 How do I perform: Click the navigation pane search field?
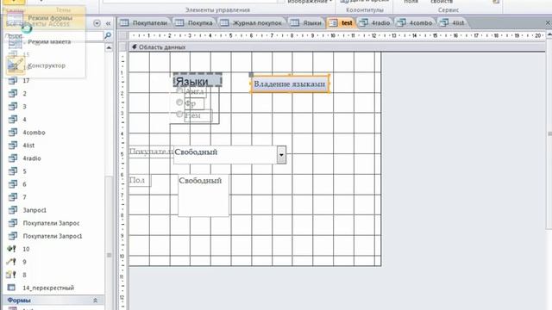click(53, 36)
